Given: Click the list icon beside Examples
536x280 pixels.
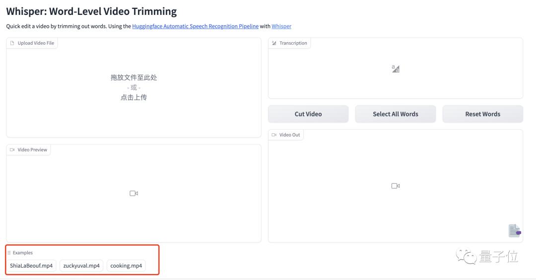Looking at the screenshot, I should pos(9,253).
